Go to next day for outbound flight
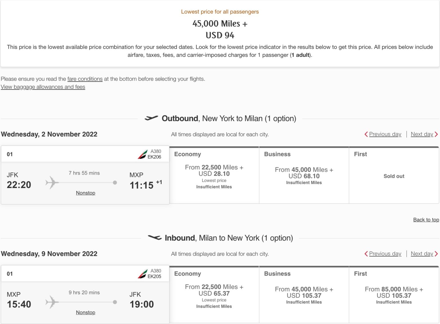This screenshot has width=440, height=324. pyautogui.click(x=422, y=134)
